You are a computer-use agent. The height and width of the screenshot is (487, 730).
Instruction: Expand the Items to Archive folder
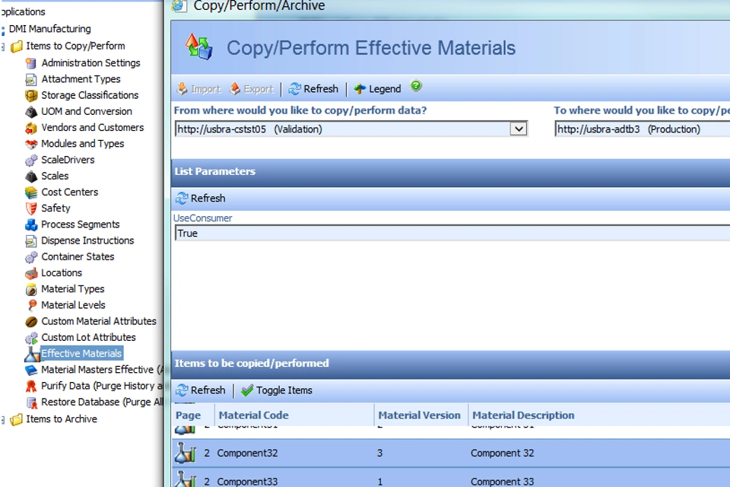coord(2,420)
